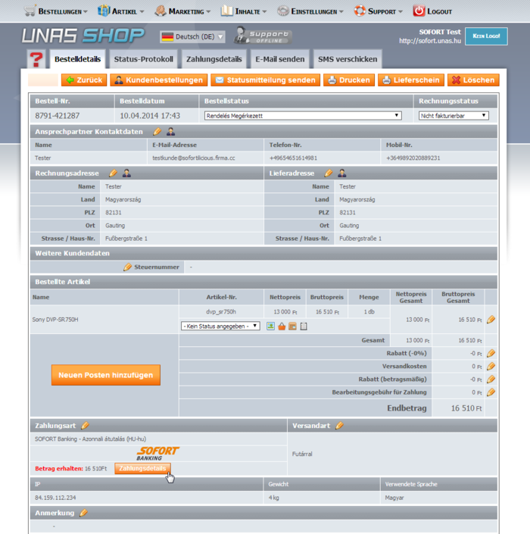Click the SOFORT Banking logo
The image size is (530, 534).
pos(157,454)
